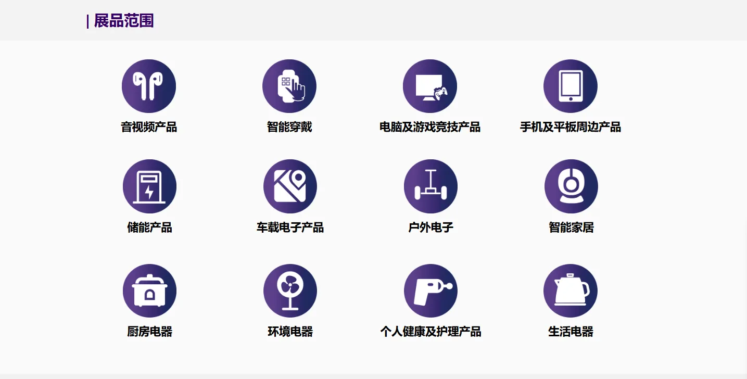Image resolution: width=747 pixels, height=379 pixels.
Task: Select the smartwatch icon for 智能穿戴
Action: click(x=289, y=86)
